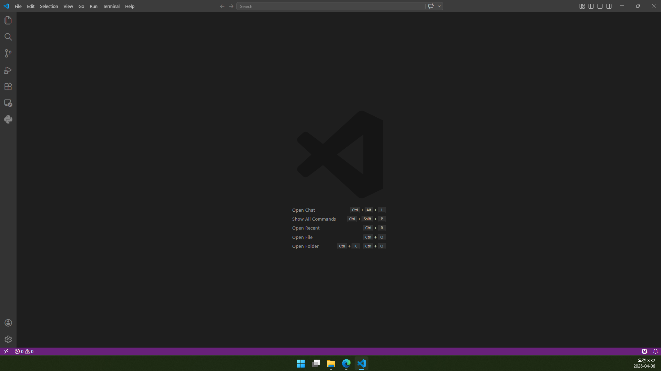Click VS Code icon on taskbar
The width and height of the screenshot is (661, 371).
(x=362, y=363)
